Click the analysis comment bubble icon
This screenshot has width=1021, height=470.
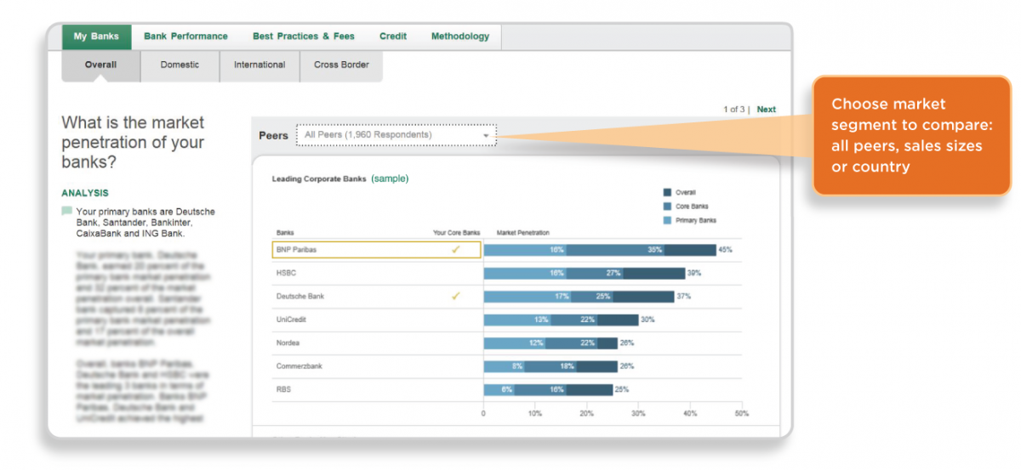(66, 211)
